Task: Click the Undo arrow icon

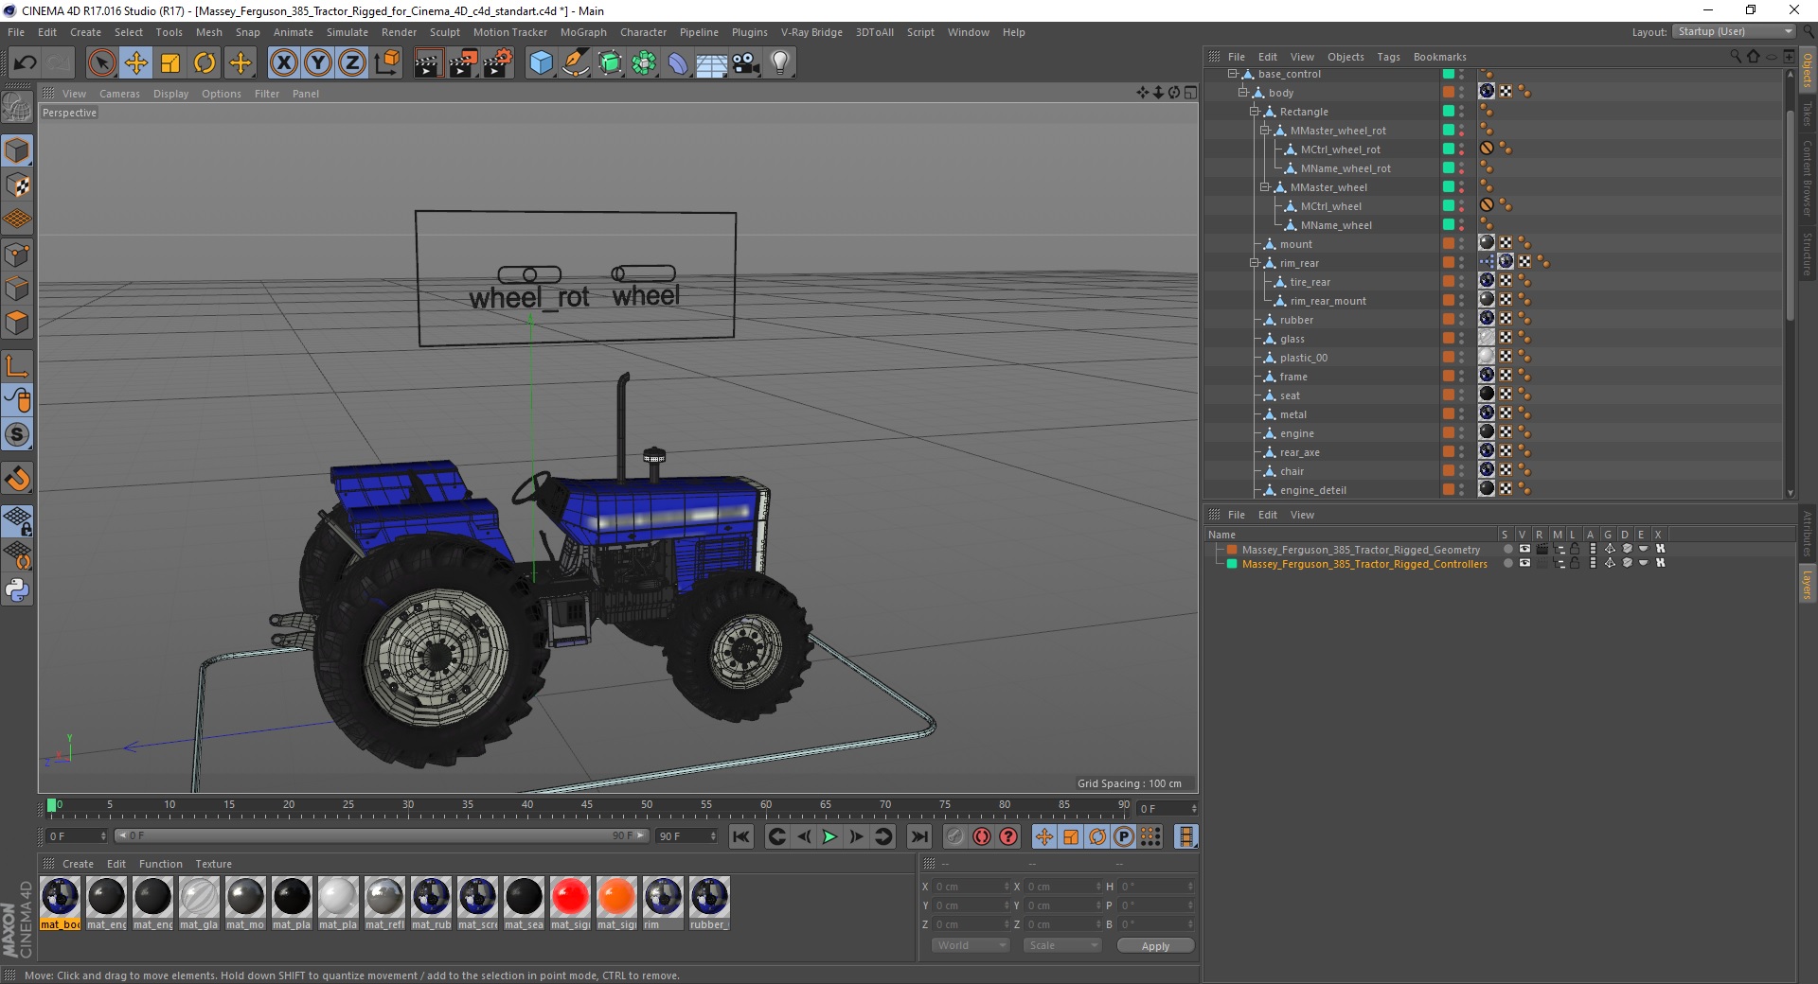Action: click(x=26, y=63)
